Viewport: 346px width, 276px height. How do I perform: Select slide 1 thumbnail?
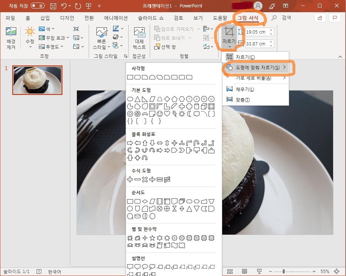pyautogui.click(x=37, y=80)
